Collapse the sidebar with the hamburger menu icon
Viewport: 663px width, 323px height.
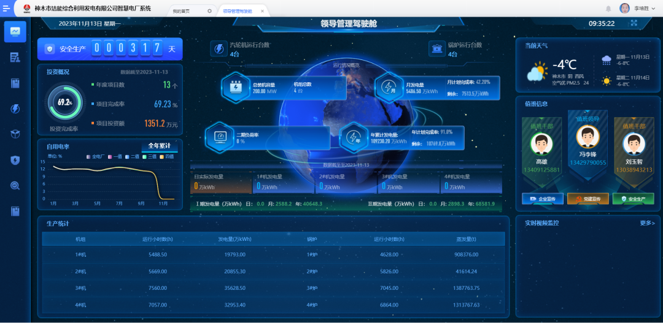[7, 9]
